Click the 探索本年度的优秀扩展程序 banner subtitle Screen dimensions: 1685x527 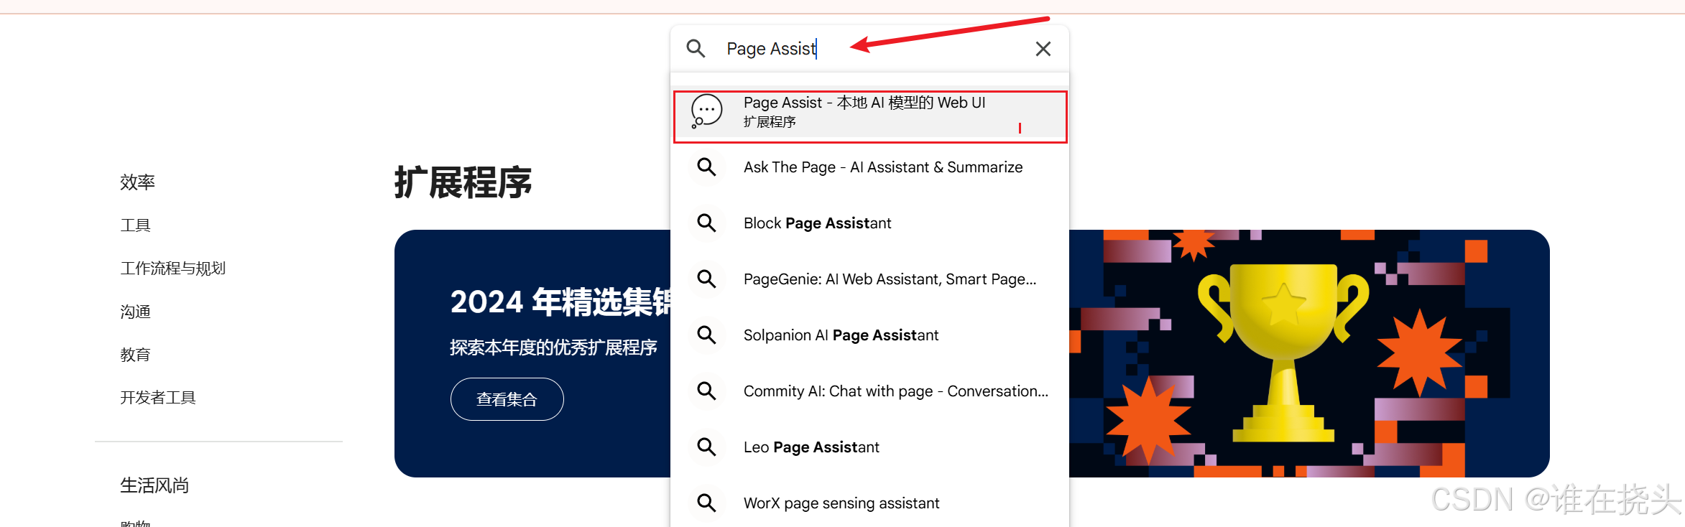[x=553, y=348]
